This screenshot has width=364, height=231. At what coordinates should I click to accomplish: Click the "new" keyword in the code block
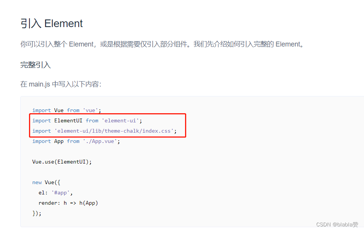37,183
